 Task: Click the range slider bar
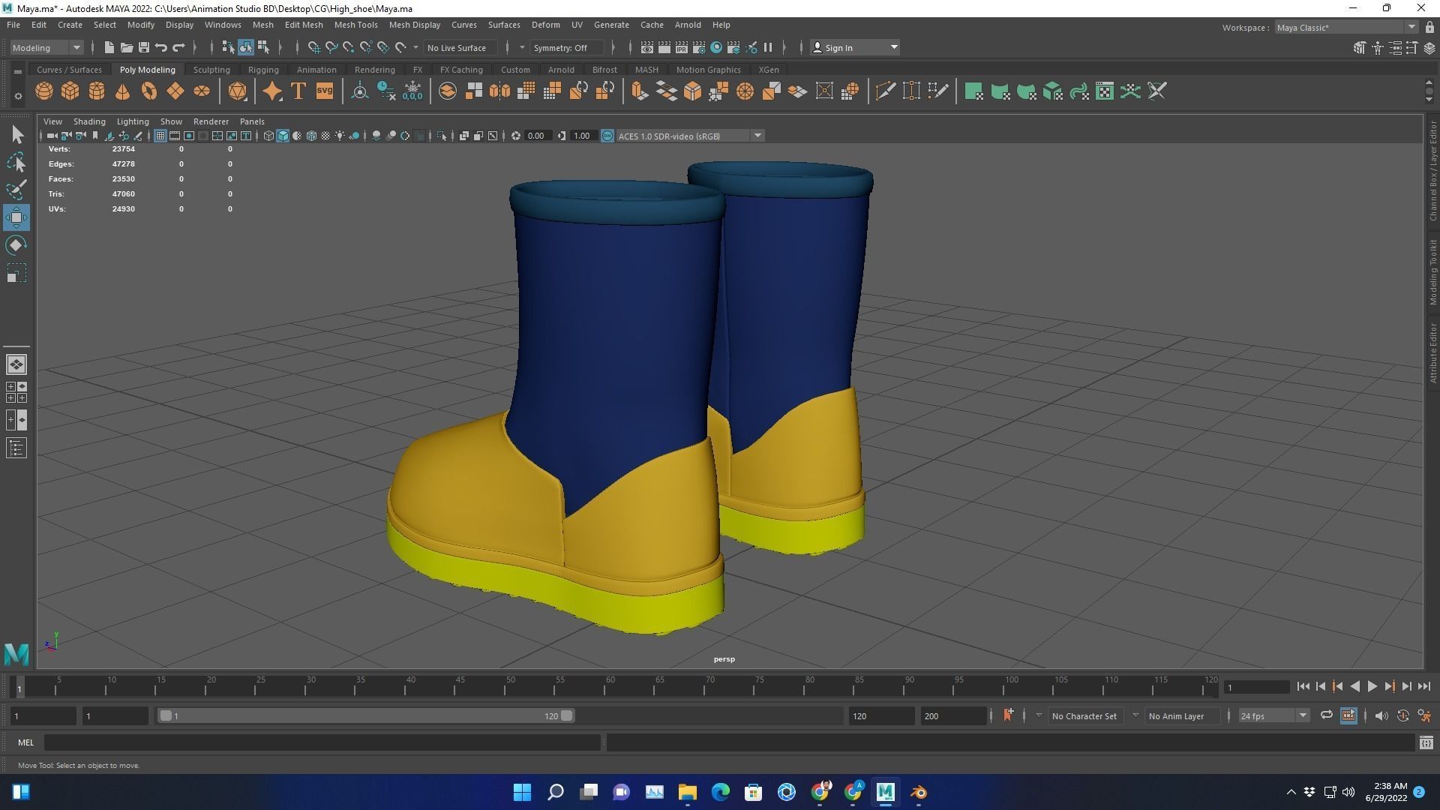[x=366, y=715]
